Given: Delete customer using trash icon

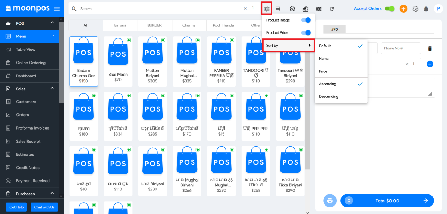Looking at the screenshot, I should tap(430, 49).
